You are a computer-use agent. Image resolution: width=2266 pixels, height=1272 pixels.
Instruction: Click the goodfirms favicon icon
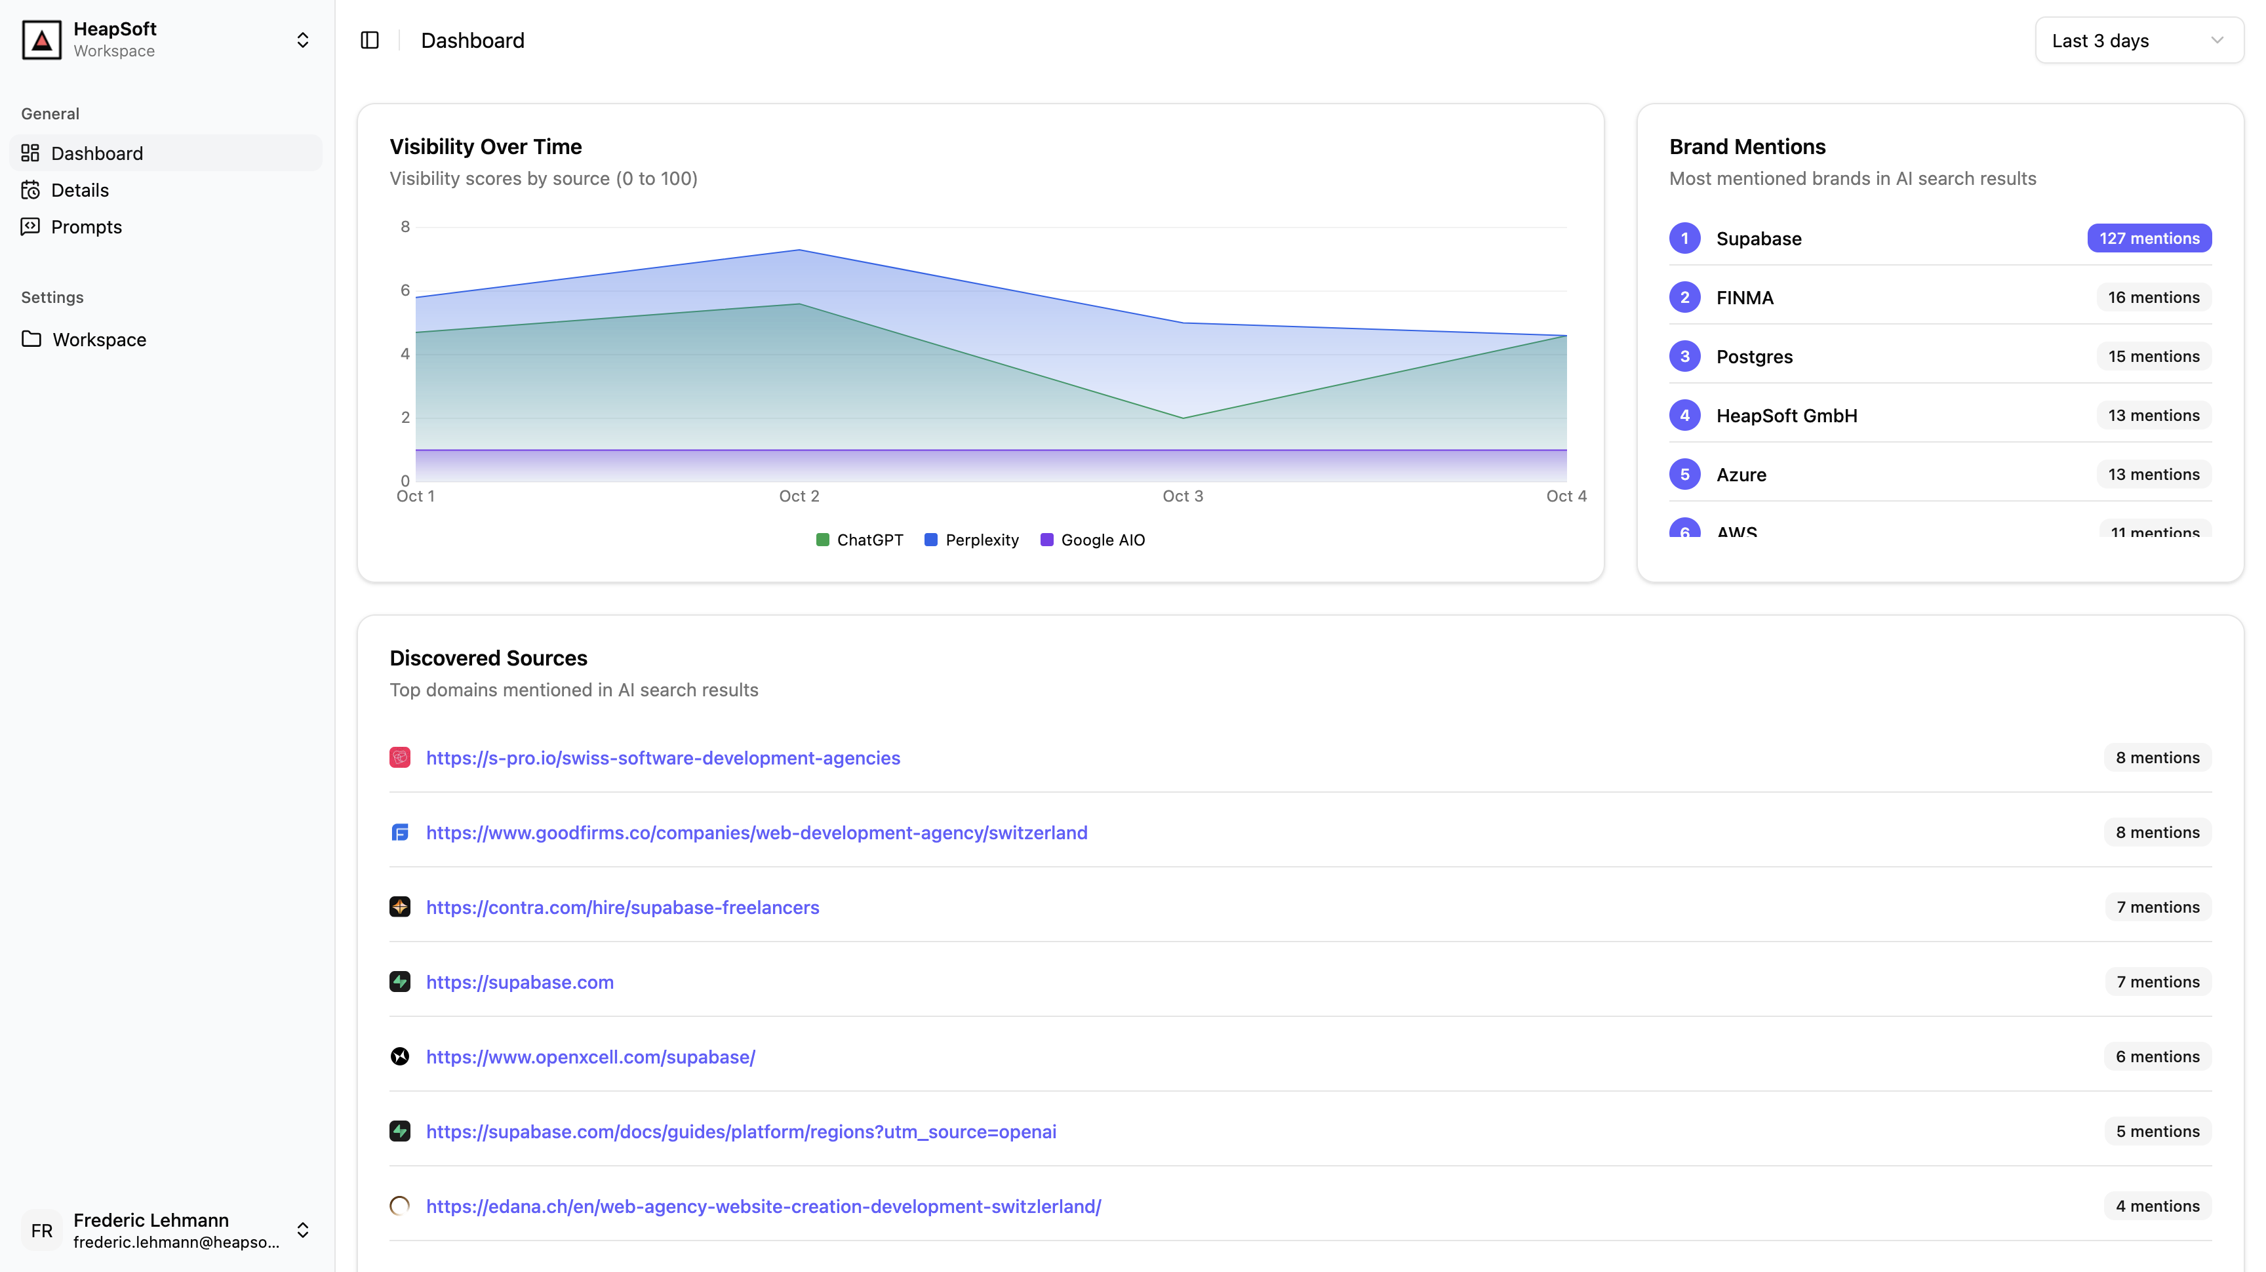click(x=400, y=832)
